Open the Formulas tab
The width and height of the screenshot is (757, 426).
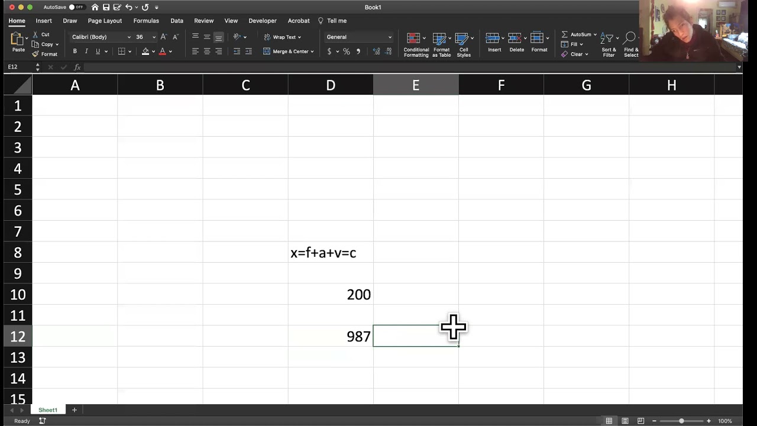146,21
